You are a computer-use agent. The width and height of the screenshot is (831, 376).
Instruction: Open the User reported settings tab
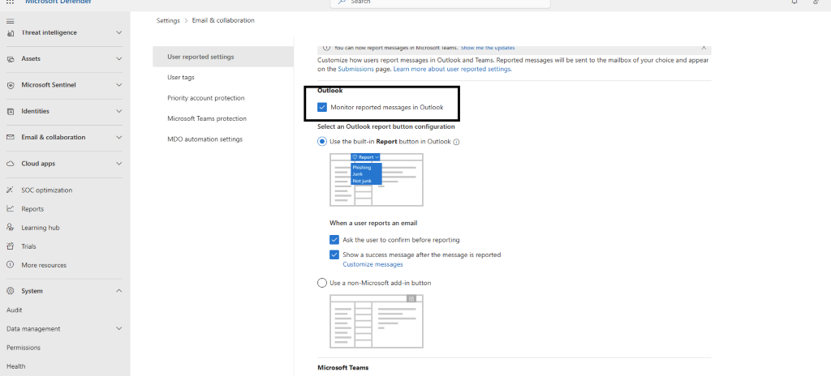(x=223, y=57)
